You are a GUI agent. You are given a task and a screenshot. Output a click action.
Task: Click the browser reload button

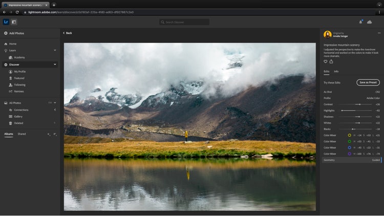(x=17, y=12)
